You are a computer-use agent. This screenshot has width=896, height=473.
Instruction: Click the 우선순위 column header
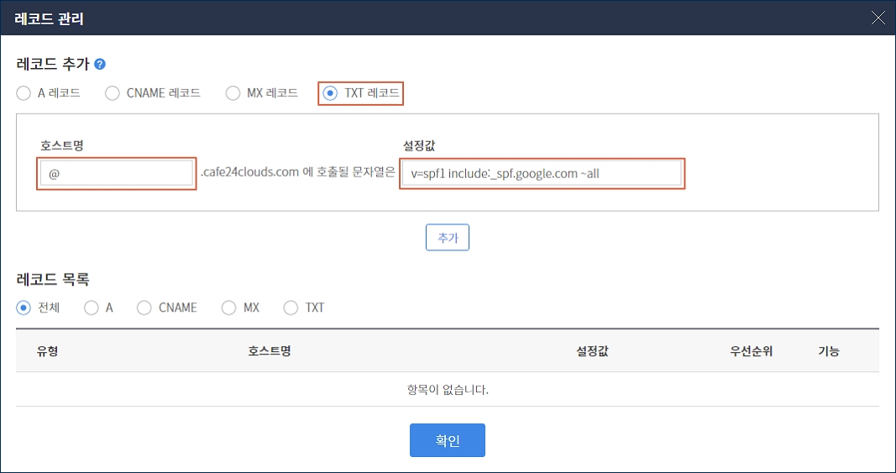(x=751, y=351)
